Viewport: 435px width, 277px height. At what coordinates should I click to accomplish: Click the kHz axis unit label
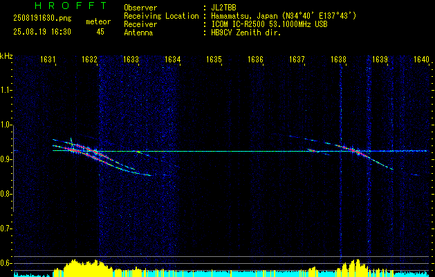[x=6, y=56]
